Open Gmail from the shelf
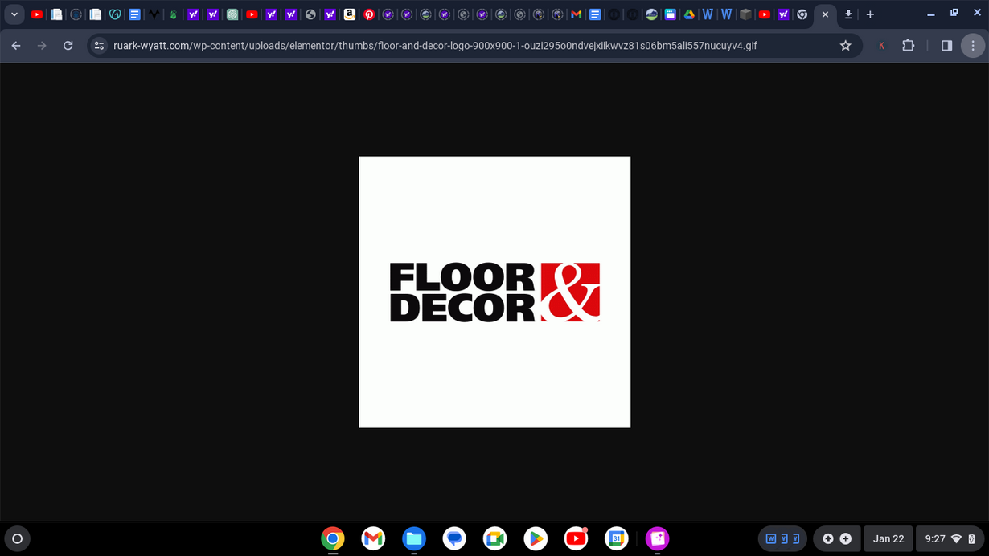Image resolution: width=989 pixels, height=556 pixels. (373, 538)
